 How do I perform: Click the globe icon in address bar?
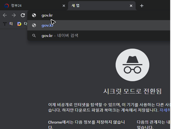(x=34, y=15)
